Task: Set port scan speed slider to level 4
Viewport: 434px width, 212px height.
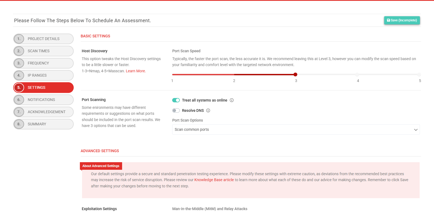Action: (x=357, y=74)
